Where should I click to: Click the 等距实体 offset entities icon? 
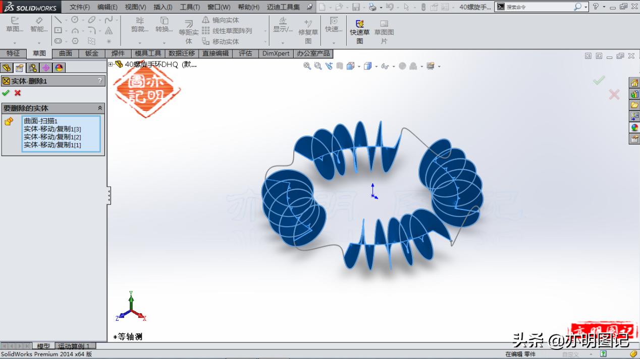tap(189, 30)
